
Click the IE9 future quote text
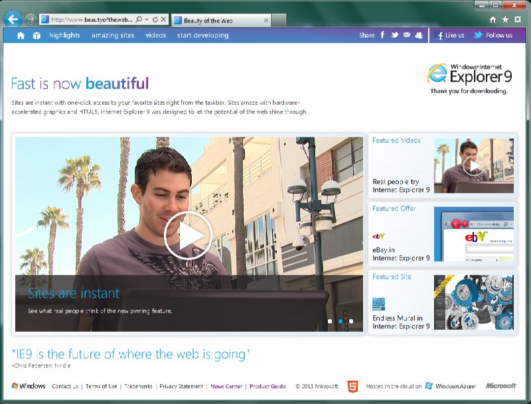[x=131, y=354]
